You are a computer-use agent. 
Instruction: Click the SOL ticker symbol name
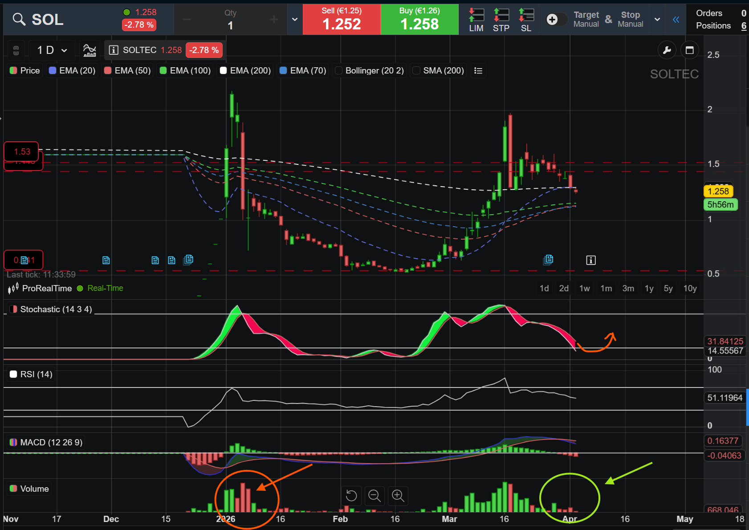click(48, 20)
